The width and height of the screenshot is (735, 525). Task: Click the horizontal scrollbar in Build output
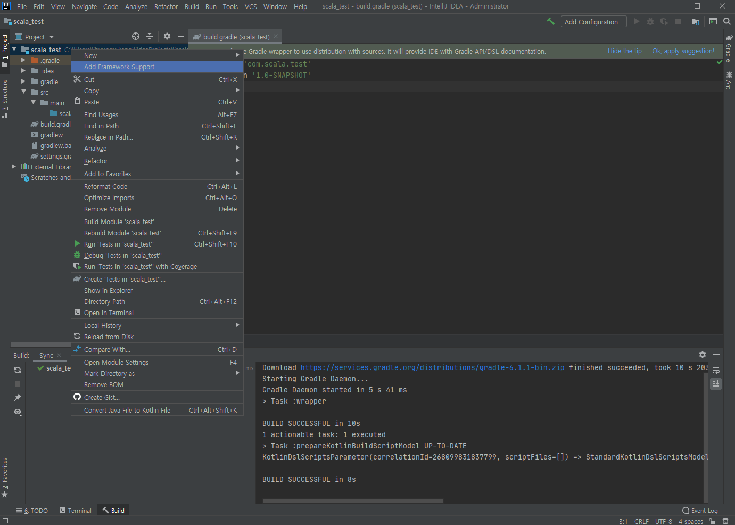pyautogui.click(x=353, y=501)
